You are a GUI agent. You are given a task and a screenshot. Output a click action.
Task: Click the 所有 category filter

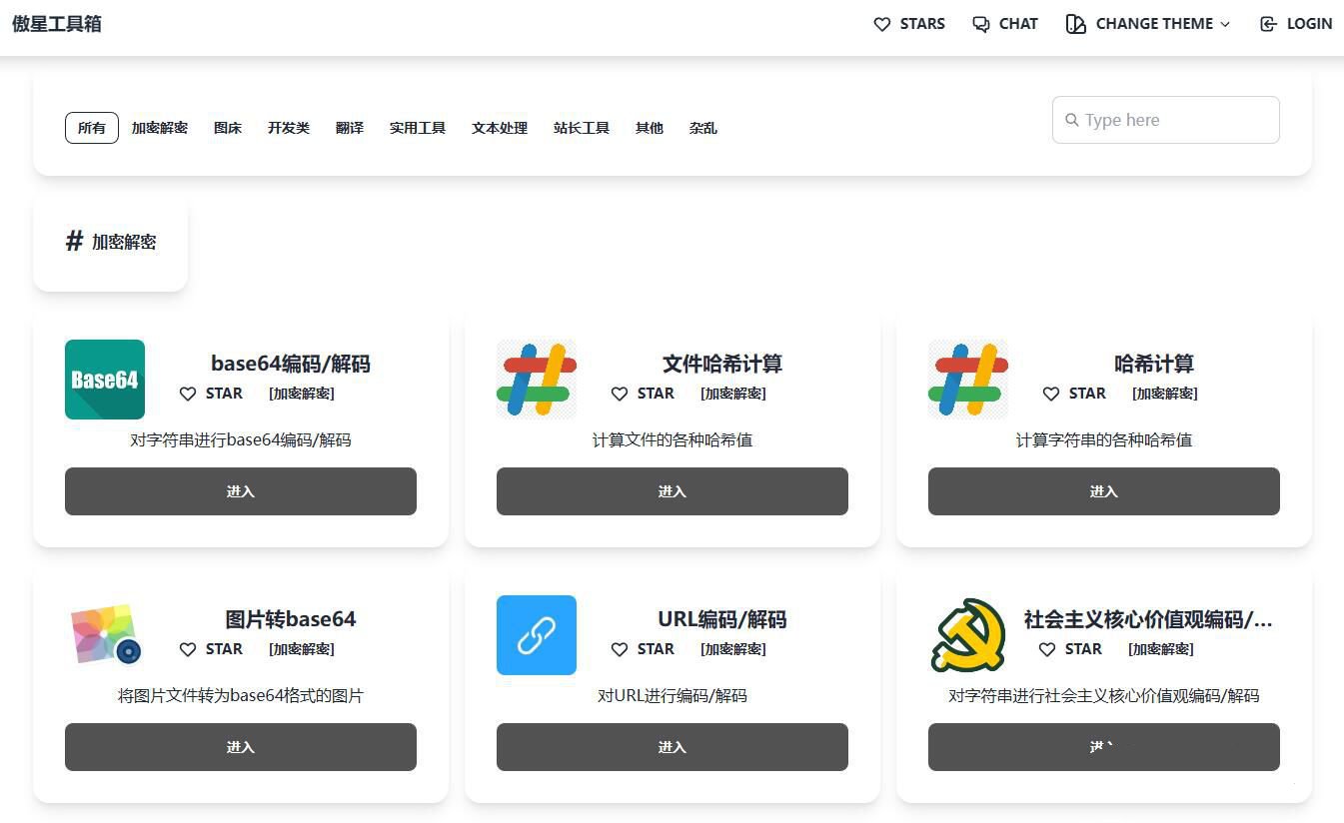pyautogui.click(x=91, y=127)
